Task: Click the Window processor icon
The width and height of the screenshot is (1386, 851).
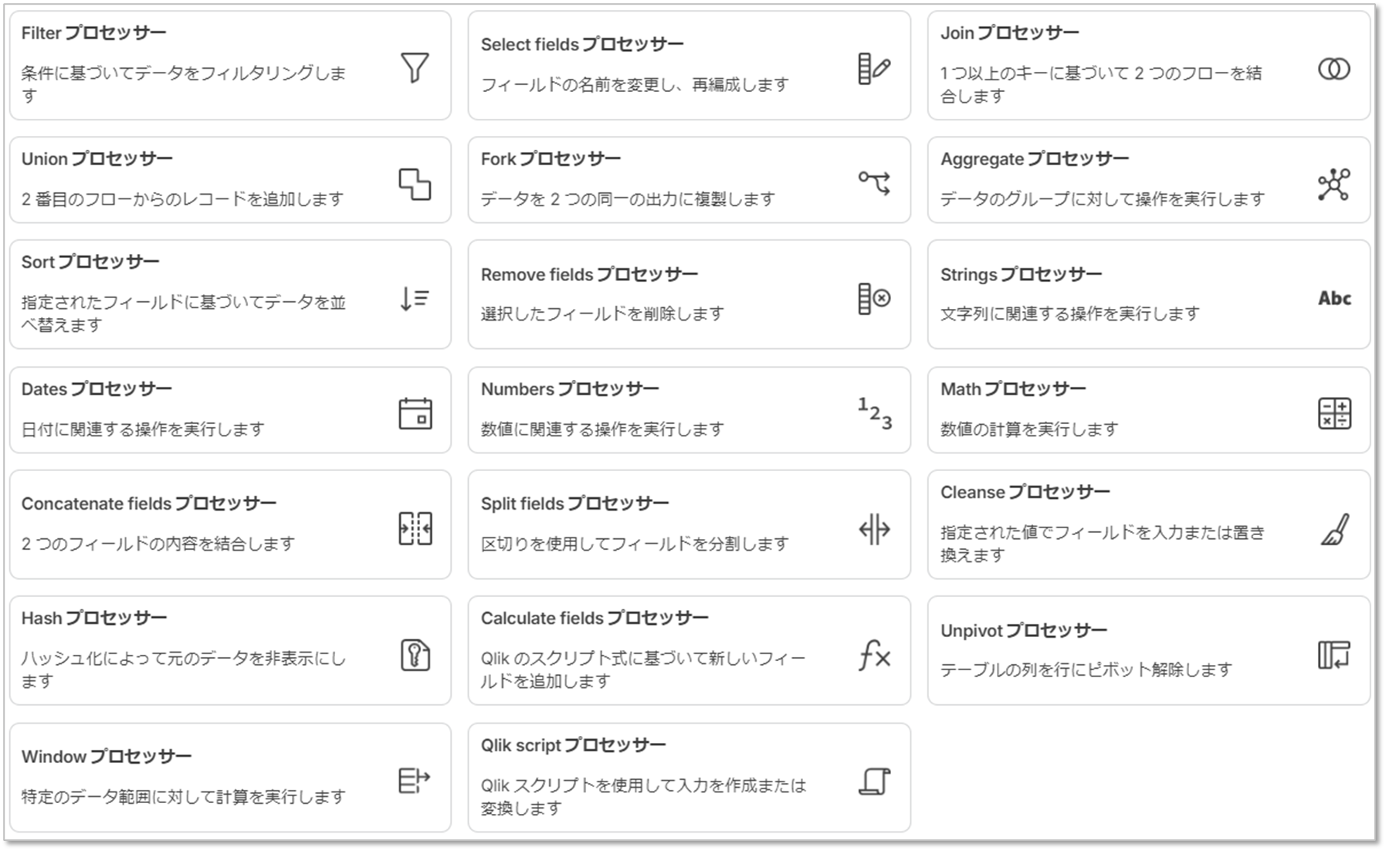Action: coord(414,781)
